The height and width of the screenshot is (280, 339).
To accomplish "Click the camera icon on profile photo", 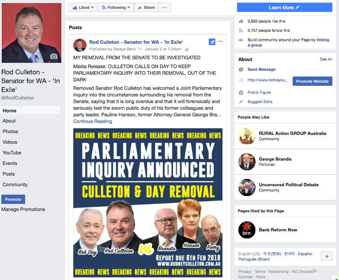I will 53,56.
